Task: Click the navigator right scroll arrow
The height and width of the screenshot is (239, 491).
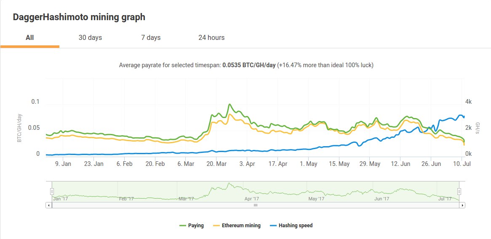Action: tap(462, 205)
